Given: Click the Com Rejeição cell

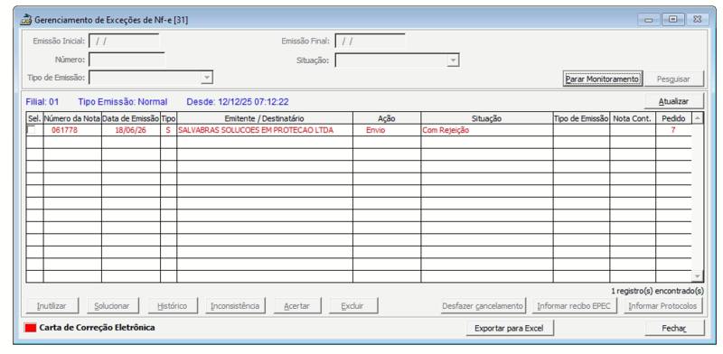Looking at the screenshot, I should (486, 130).
